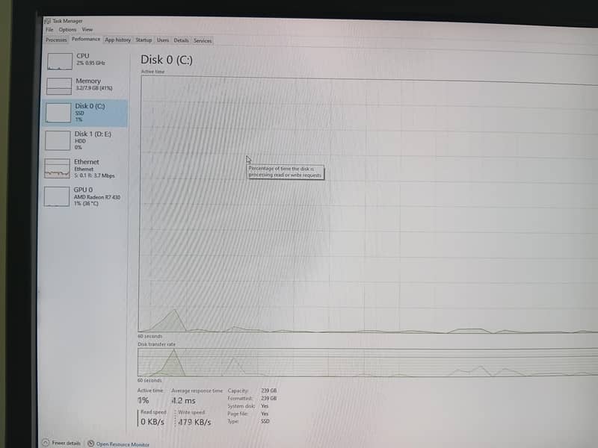This screenshot has width=598, height=448.
Task: Open the Startup tab
Action: coord(144,40)
